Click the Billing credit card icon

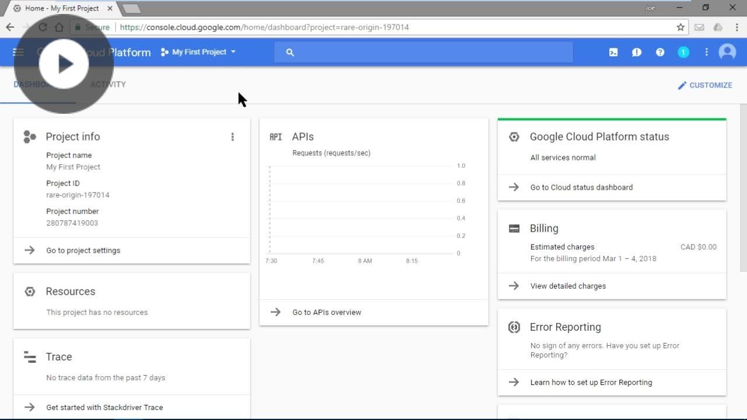tap(514, 229)
